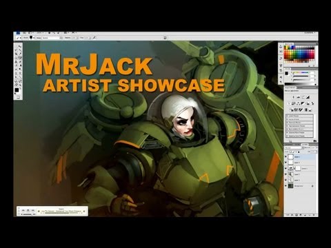Select the Lasso tool in the toolbox

16,50
